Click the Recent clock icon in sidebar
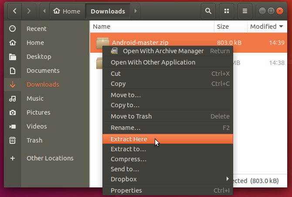Viewport: 292px width, 197px height. (13, 29)
